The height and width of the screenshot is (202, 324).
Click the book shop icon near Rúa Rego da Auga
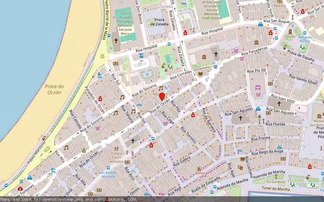(242, 159)
